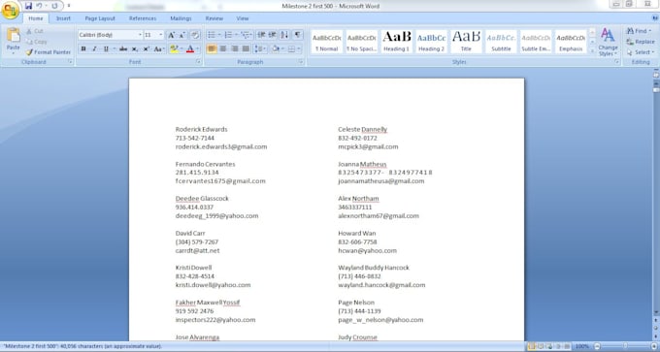Apply the Heading 1 style
Viewport: 660px width, 352px height.
tap(397, 42)
